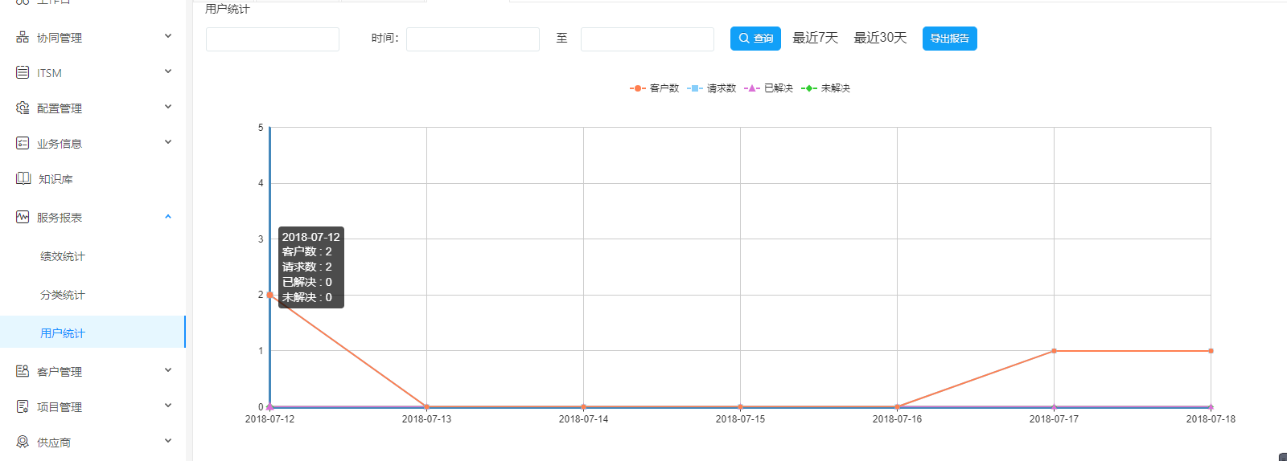Expand the 协同管理 menu chevron

point(168,36)
